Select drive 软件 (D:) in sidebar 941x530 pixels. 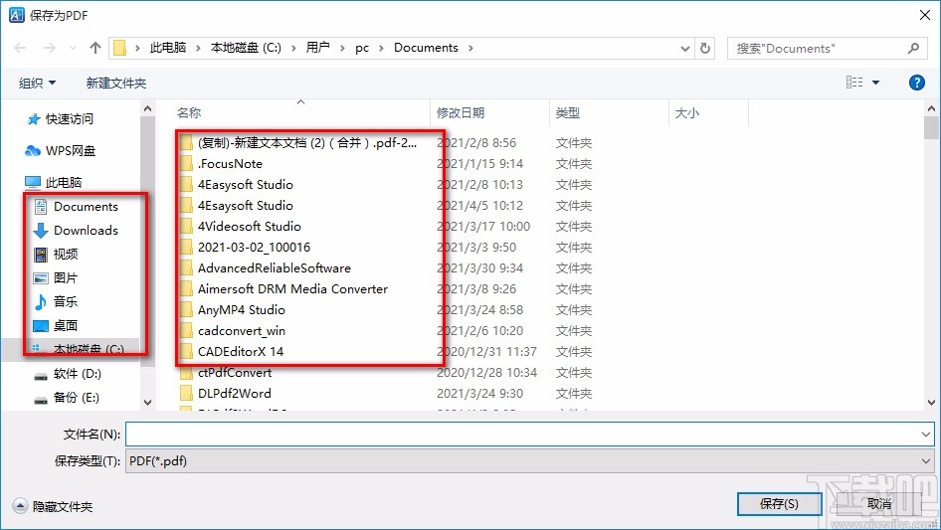pos(68,373)
